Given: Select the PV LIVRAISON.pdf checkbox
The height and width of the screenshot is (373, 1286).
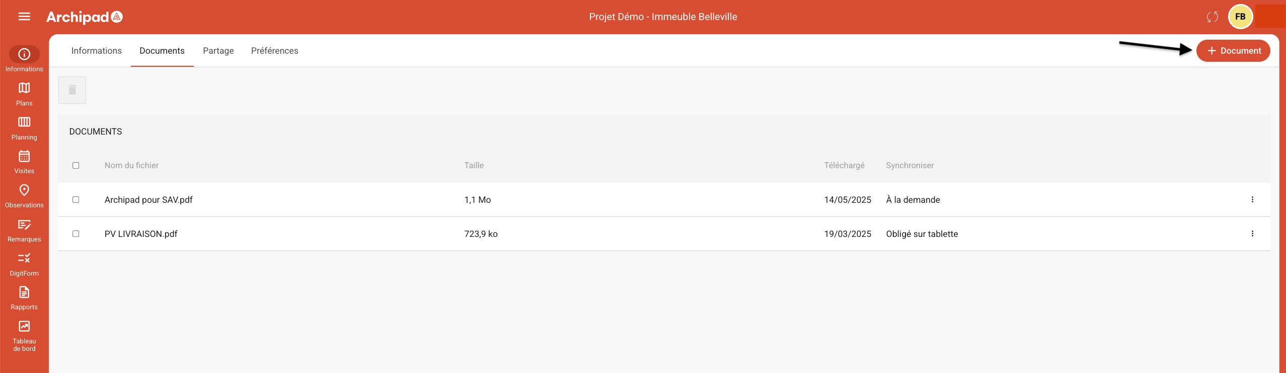Looking at the screenshot, I should tap(76, 234).
